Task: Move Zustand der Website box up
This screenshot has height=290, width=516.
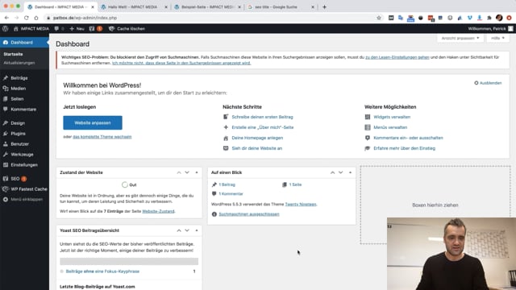Action: [179, 172]
